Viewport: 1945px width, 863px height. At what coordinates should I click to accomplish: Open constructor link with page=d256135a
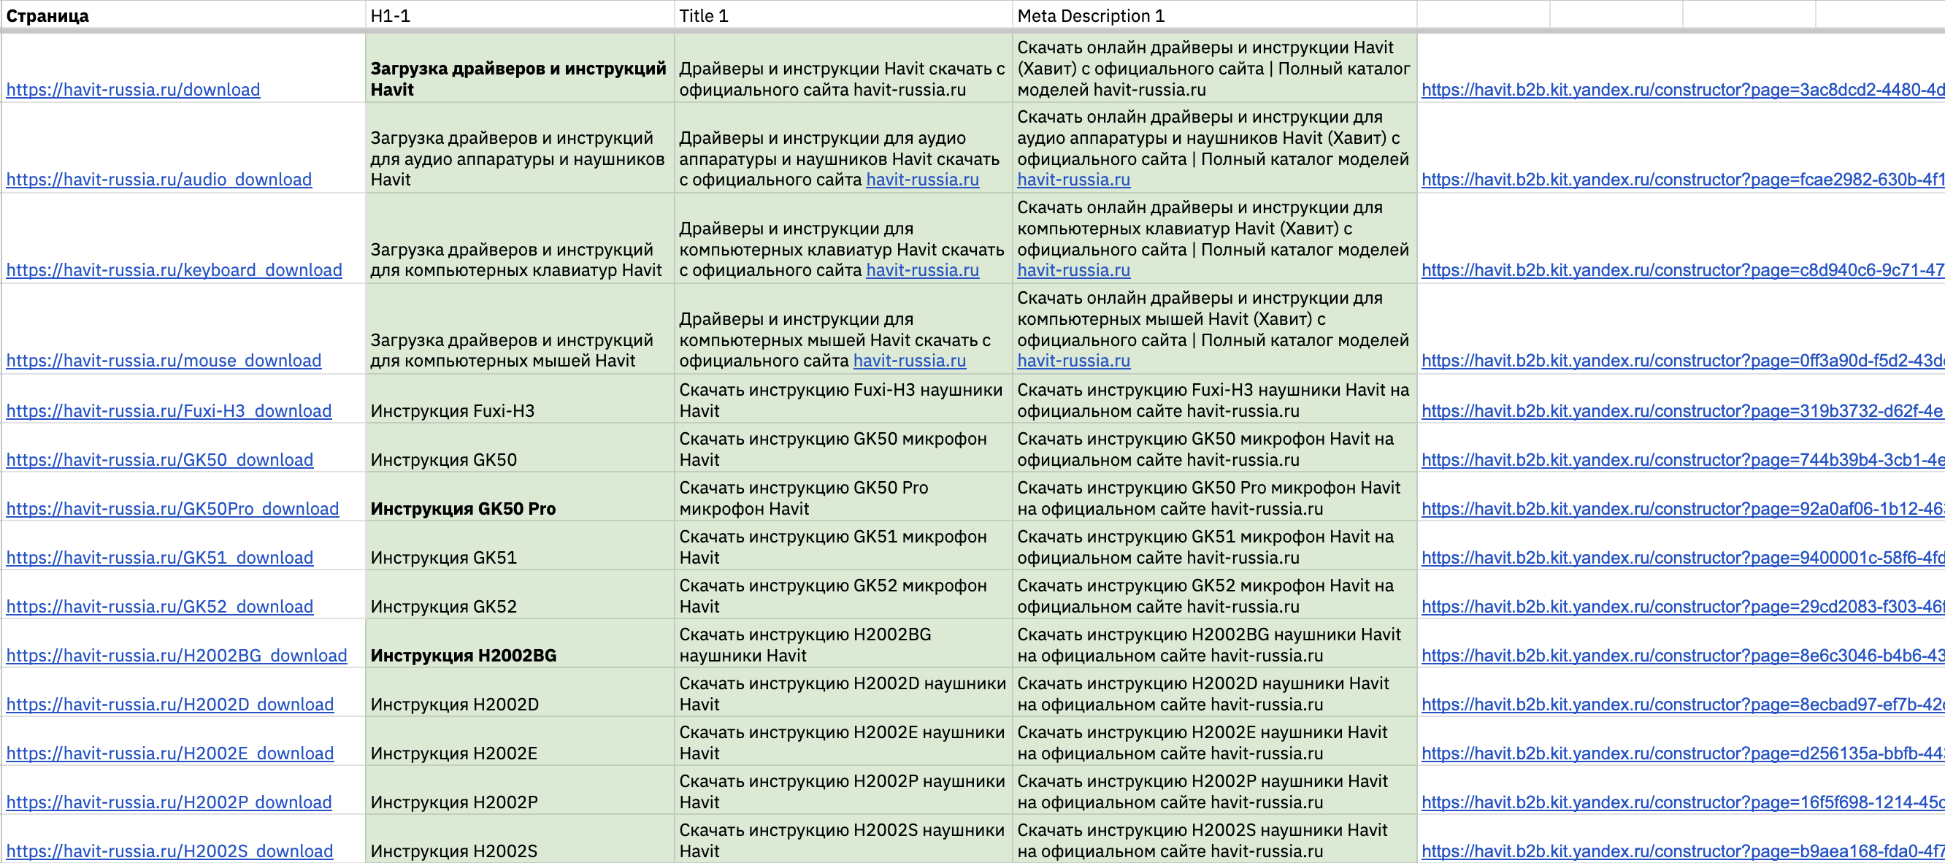point(1683,753)
